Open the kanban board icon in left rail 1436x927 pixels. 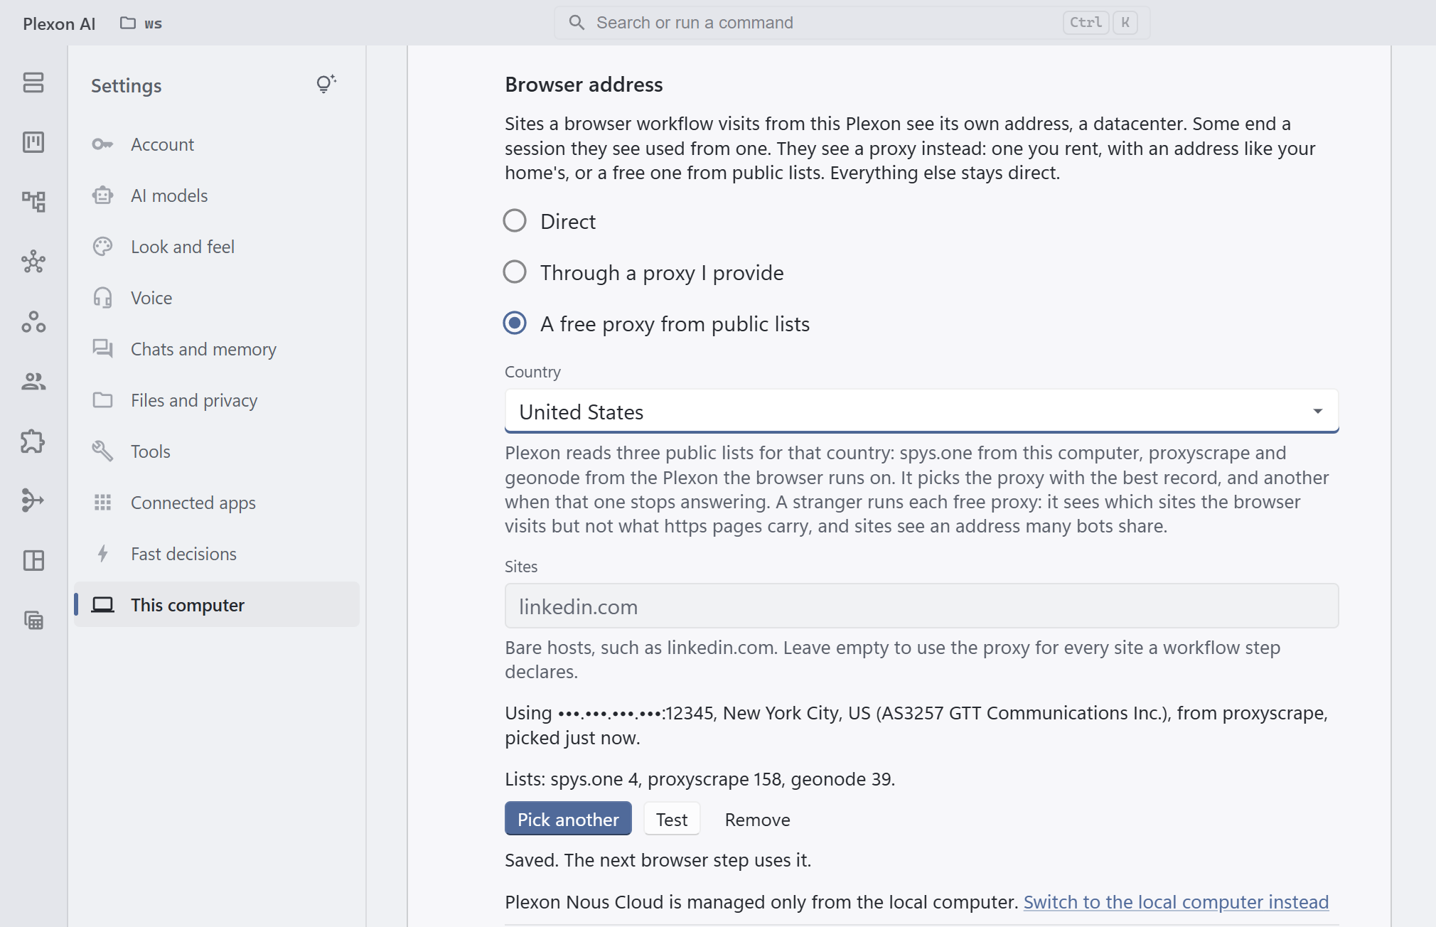coord(33,142)
